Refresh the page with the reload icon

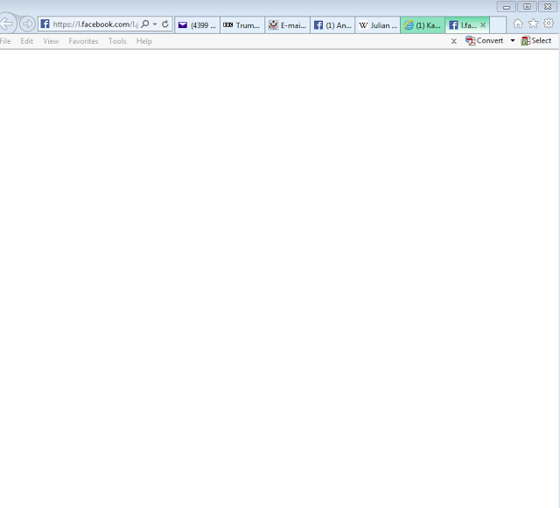click(x=165, y=24)
